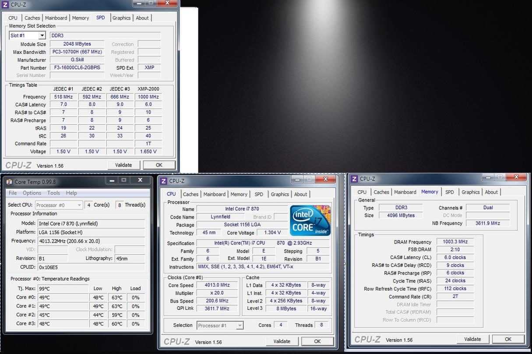532x354 pixels.
Task: Click the NB Frequency value 3611.9 MHz
Action: click(x=488, y=223)
